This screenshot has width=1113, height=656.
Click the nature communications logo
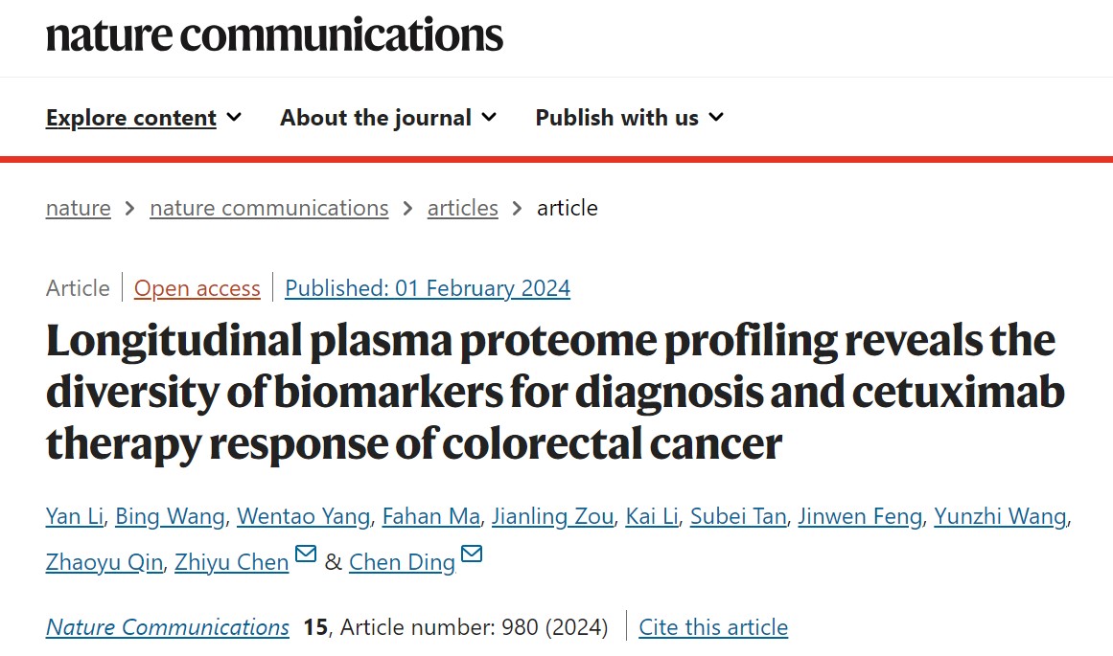pos(275,35)
